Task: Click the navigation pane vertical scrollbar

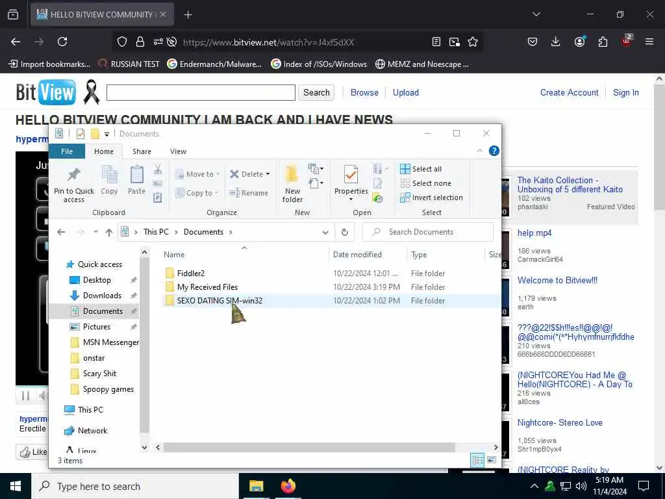Action: point(144,344)
